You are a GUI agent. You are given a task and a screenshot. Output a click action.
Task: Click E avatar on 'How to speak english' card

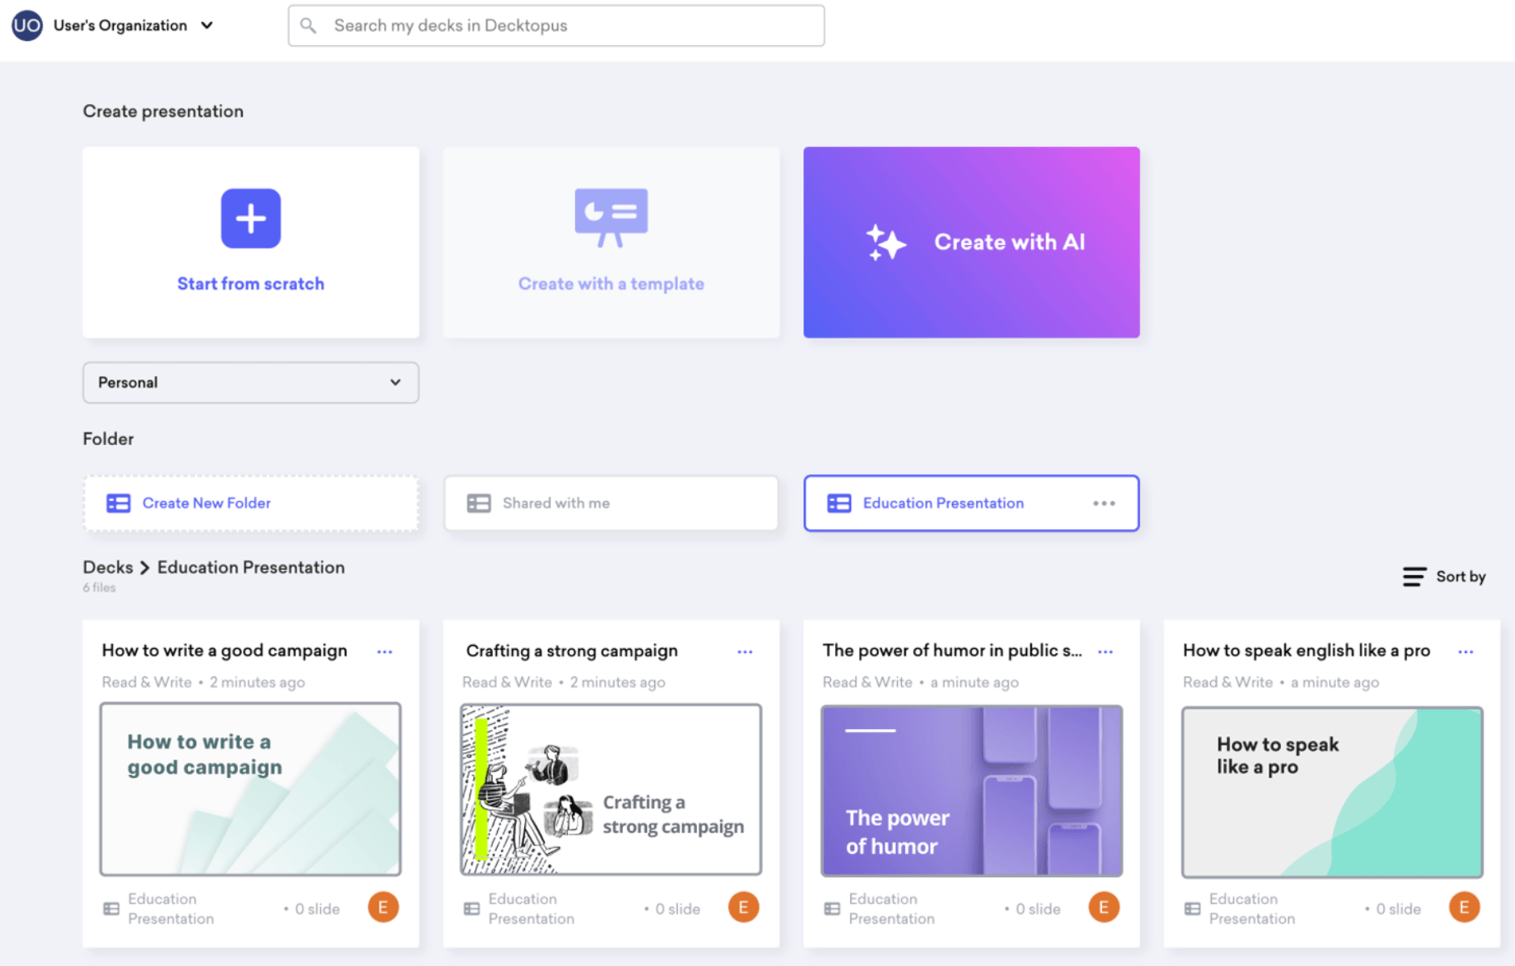coord(1464,907)
